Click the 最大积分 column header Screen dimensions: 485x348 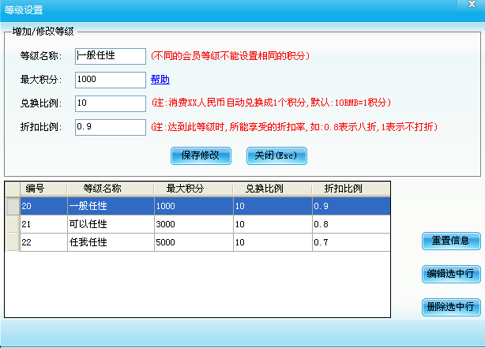point(194,189)
